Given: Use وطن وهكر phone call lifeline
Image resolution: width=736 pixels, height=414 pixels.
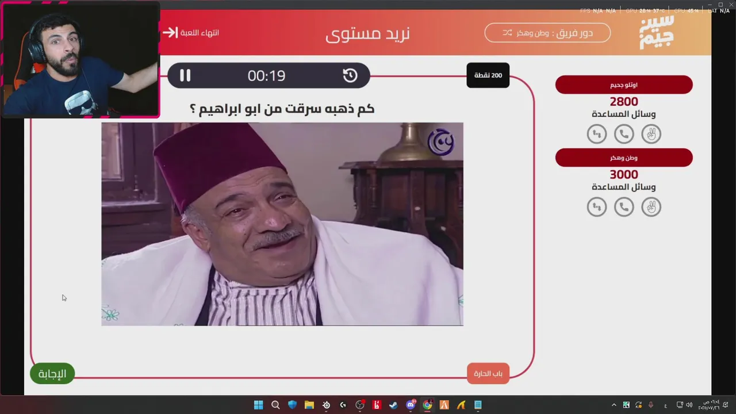Looking at the screenshot, I should [x=624, y=207].
